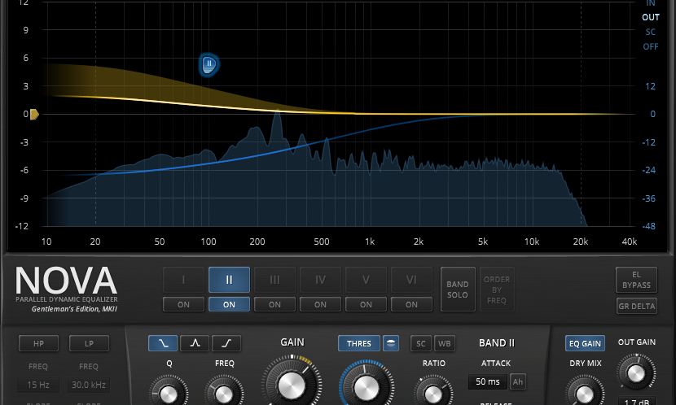Select band III tab
676x405 pixels.
pos(274,280)
